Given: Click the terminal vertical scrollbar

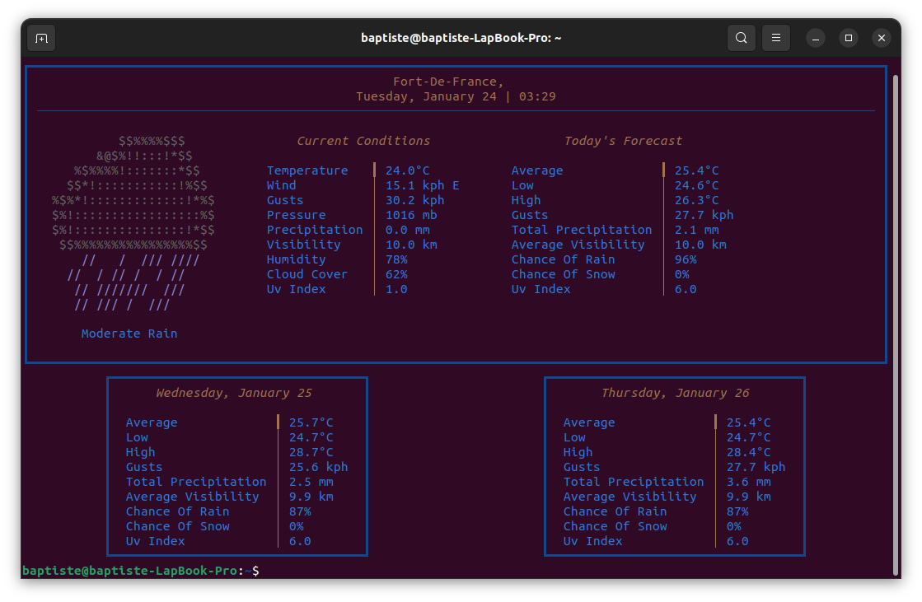Looking at the screenshot, I should pyautogui.click(x=896, y=324).
